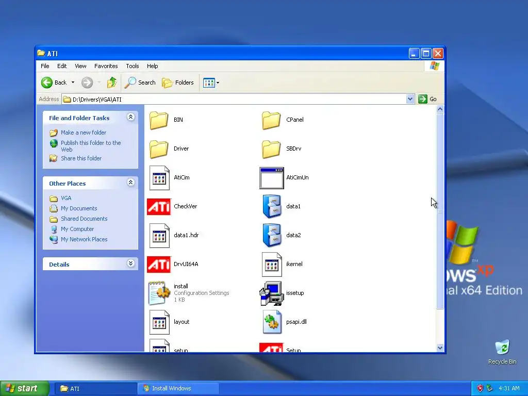Screen dimensions: 528x396
Task: Select the CheckVer ATI icon
Action: 159,206
